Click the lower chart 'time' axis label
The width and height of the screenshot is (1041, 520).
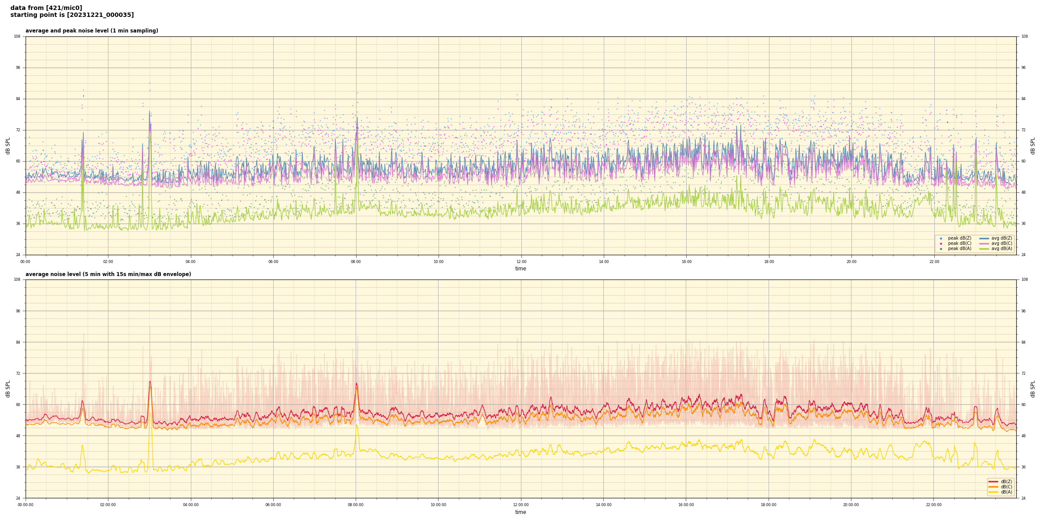(520, 512)
